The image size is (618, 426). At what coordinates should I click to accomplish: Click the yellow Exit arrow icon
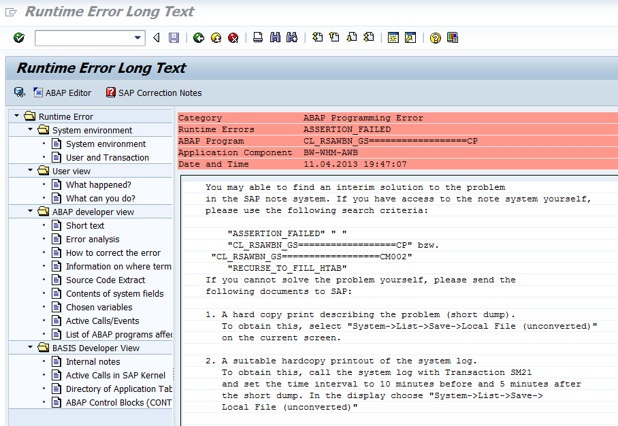click(x=216, y=38)
